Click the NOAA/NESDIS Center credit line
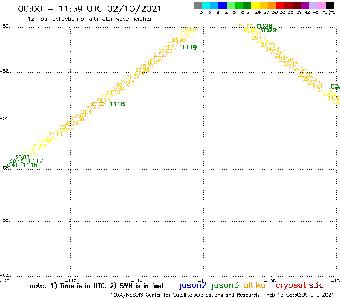340x299 pixels. (185, 295)
